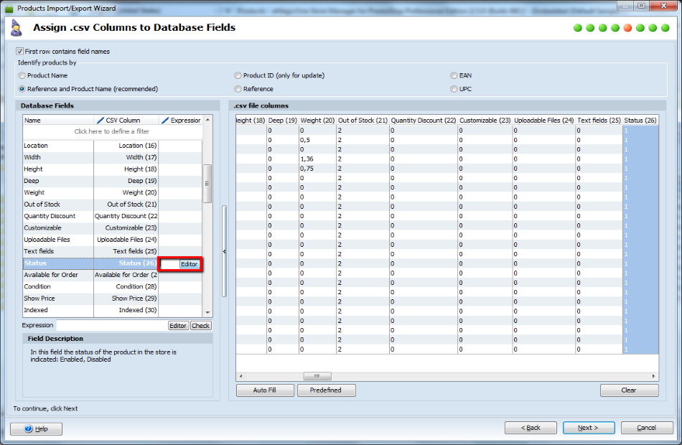Image resolution: width=682 pixels, height=445 pixels.
Task: Clear the column assignments with Clear button
Action: point(629,390)
